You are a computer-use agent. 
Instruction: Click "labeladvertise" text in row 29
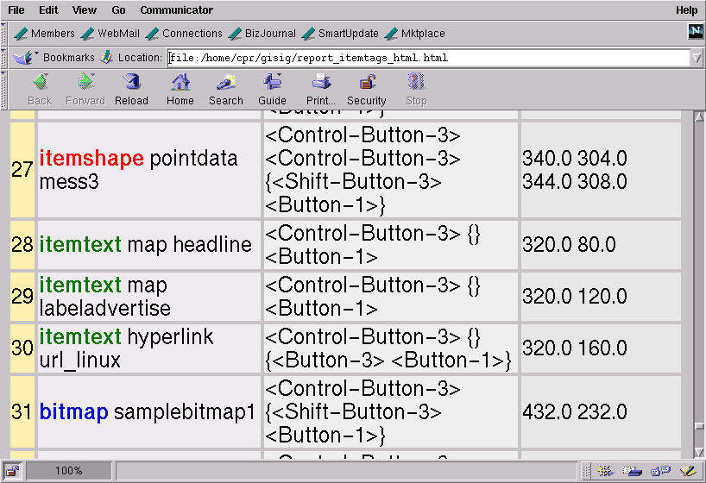pyautogui.click(x=105, y=309)
